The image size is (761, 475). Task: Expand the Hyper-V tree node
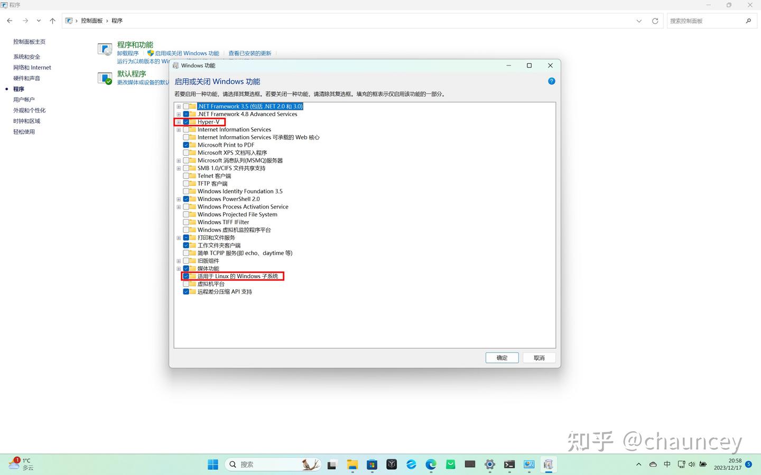tap(179, 121)
